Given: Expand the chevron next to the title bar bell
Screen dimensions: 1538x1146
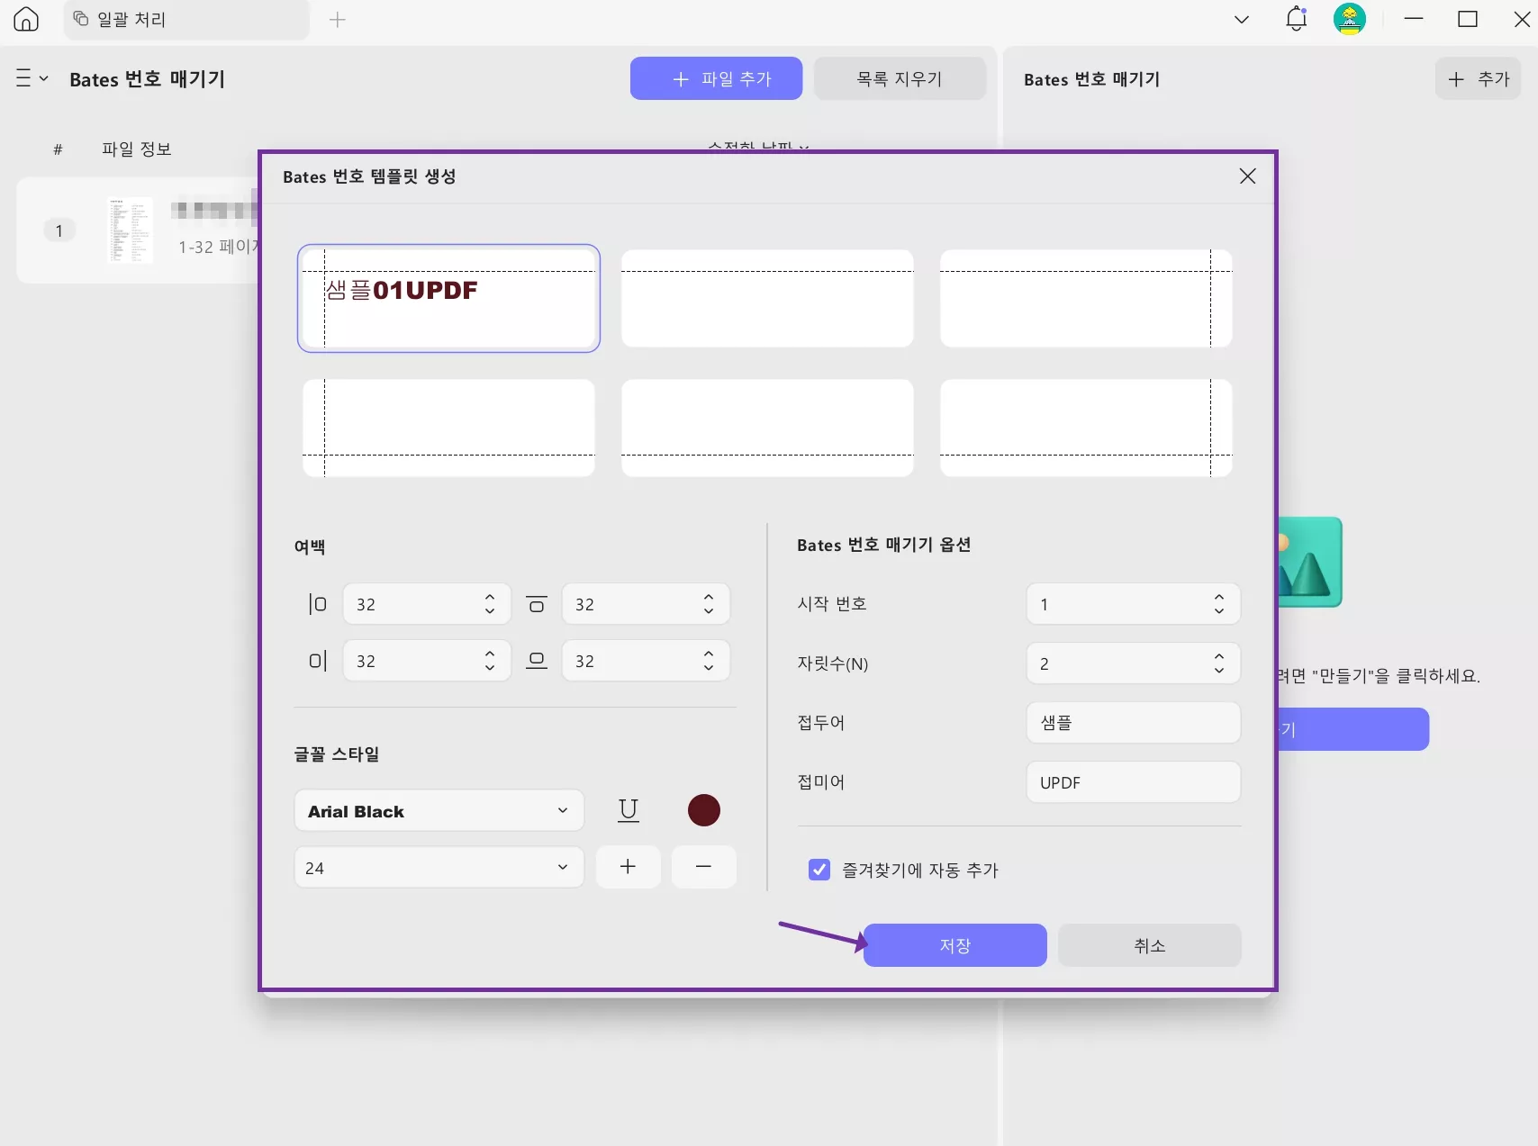Looking at the screenshot, I should (1241, 19).
